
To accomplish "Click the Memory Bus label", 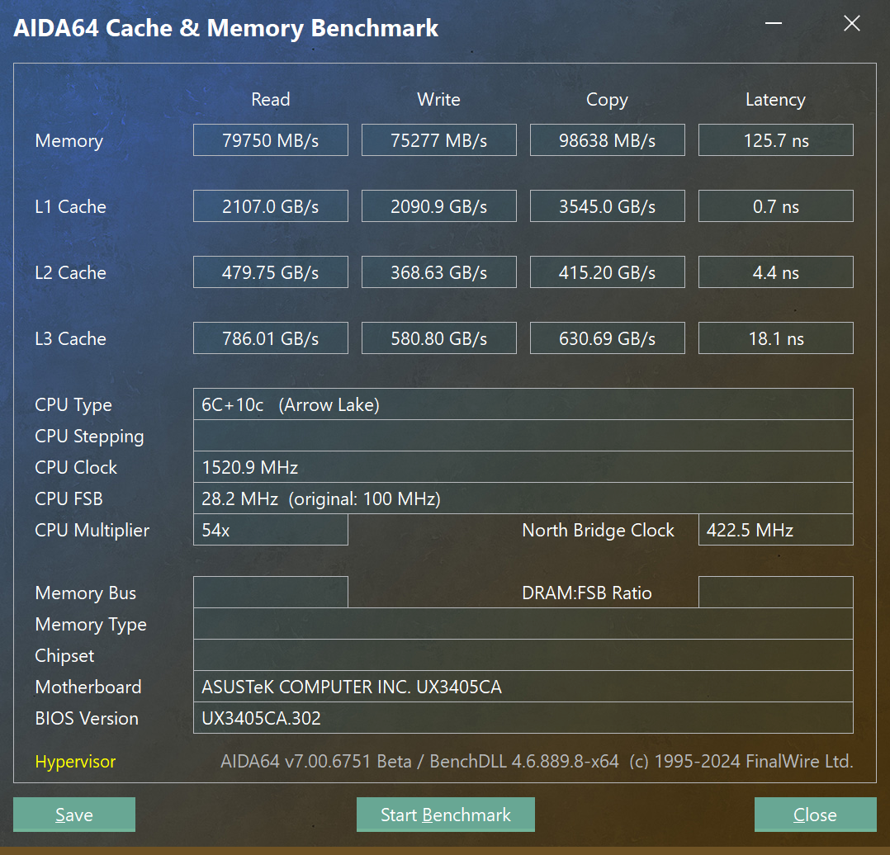I will coord(86,593).
